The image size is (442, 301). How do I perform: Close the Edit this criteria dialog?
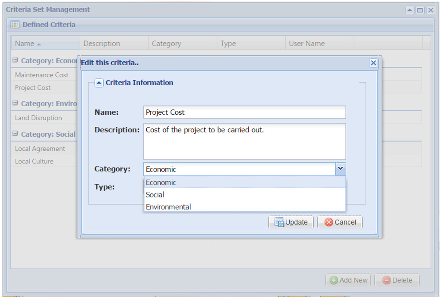[373, 63]
